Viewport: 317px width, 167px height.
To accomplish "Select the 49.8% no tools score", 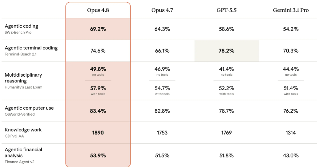I will click(x=98, y=69).
